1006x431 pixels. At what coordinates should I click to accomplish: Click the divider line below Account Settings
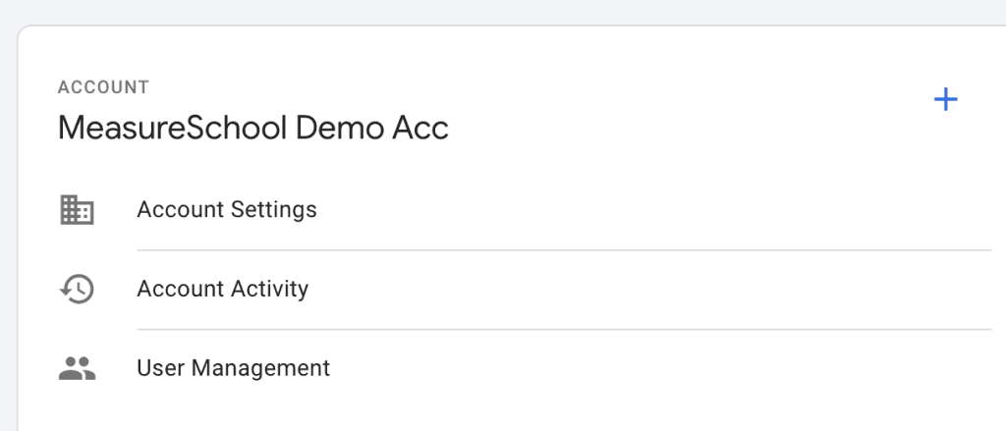click(x=564, y=250)
